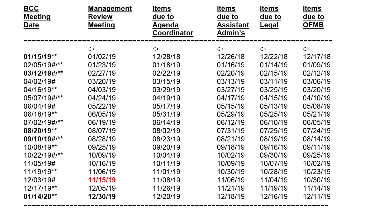Open the Items due to OFMB header
The height and width of the screenshot is (211, 373).
313,17
